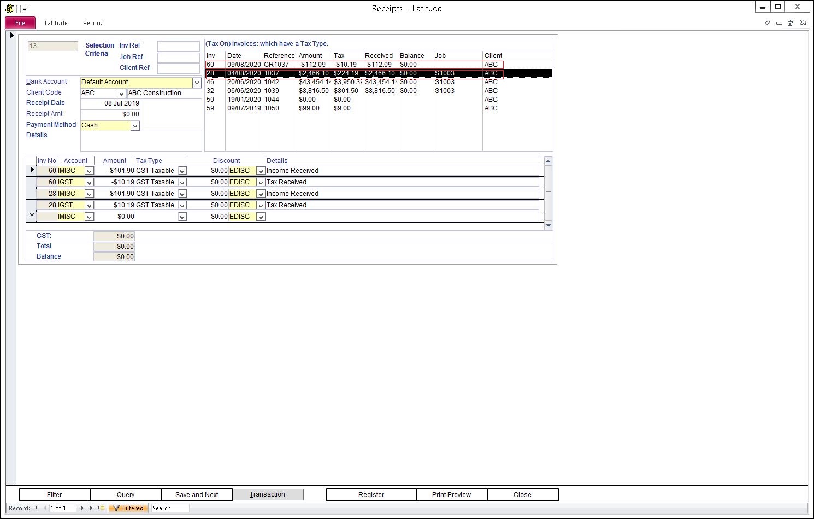814x519 pixels.
Task: Expand the Payment Method Cash dropdown
Action: point(135,126)
